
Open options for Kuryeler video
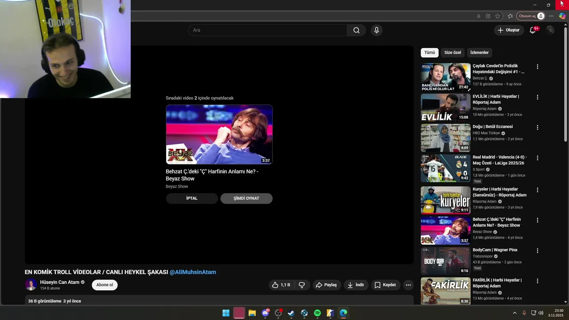coord(537,190)
